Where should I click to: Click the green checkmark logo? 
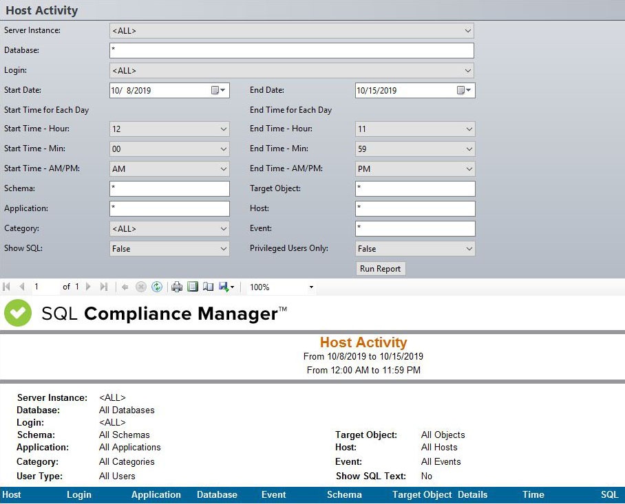coord(17,313)
